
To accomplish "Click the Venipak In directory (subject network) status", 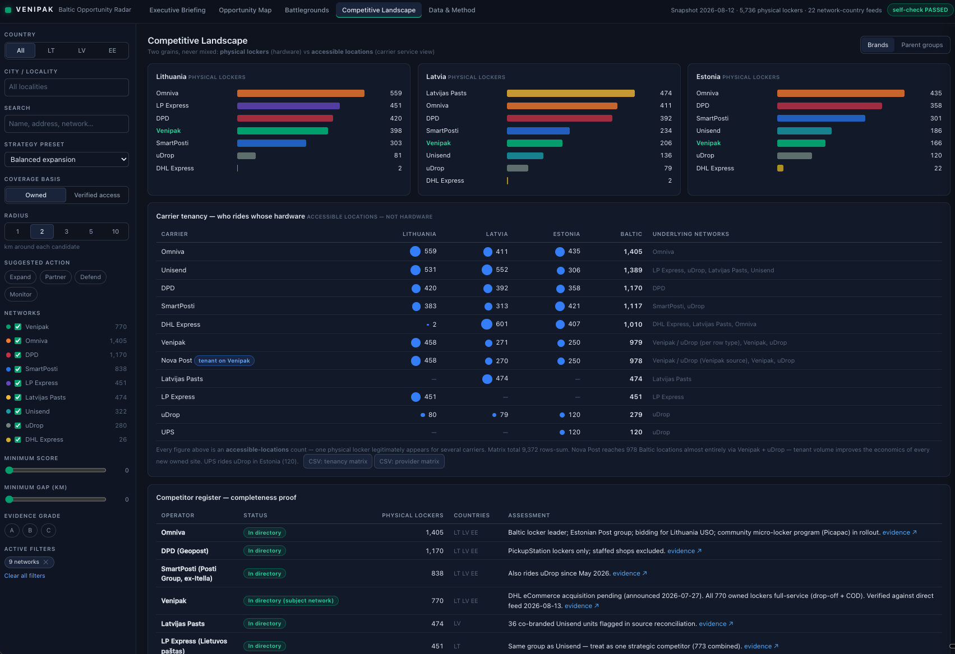I will click(x=290, y=601).
